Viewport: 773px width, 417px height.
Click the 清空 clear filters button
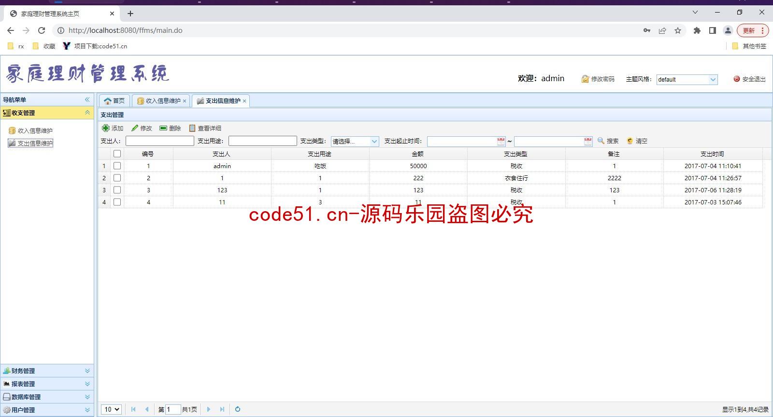(637, 141)
